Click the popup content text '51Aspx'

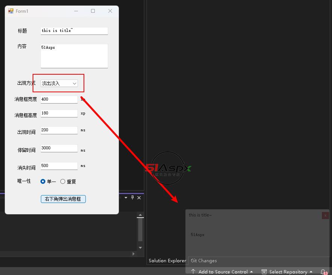[197, 235]
